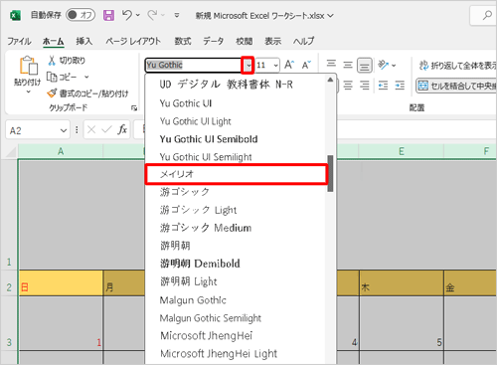This screenshot has height=365, width=497.
Task: Click the search magnifier box
Action: point(483,15)
